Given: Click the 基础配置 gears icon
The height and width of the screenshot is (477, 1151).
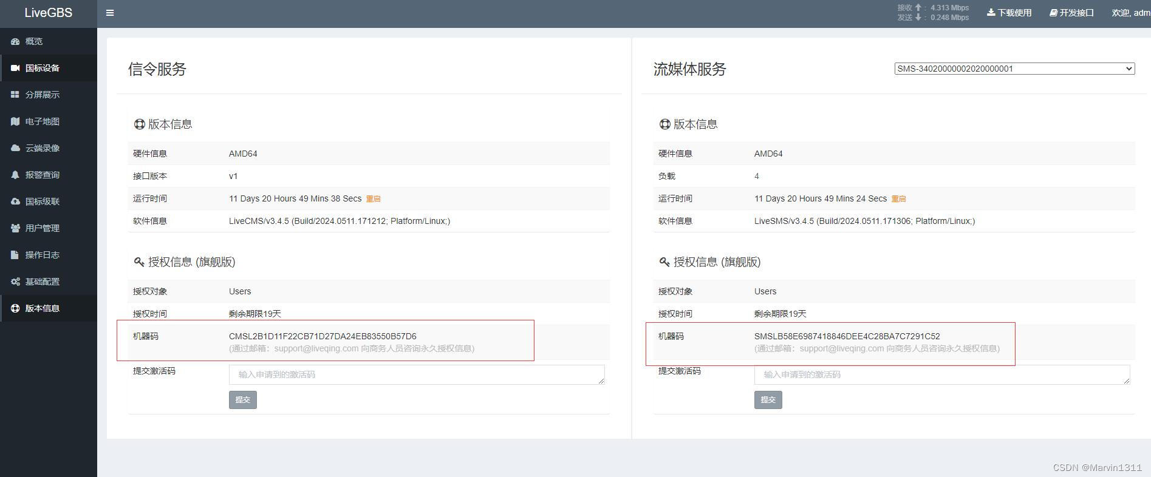Looking at the screenshot, I should (x=15, y=282).
